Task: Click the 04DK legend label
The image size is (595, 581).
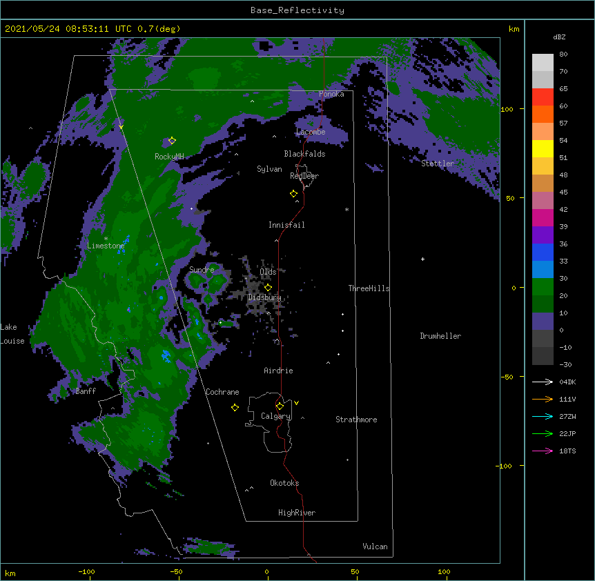Action: (x=567, y=382)
